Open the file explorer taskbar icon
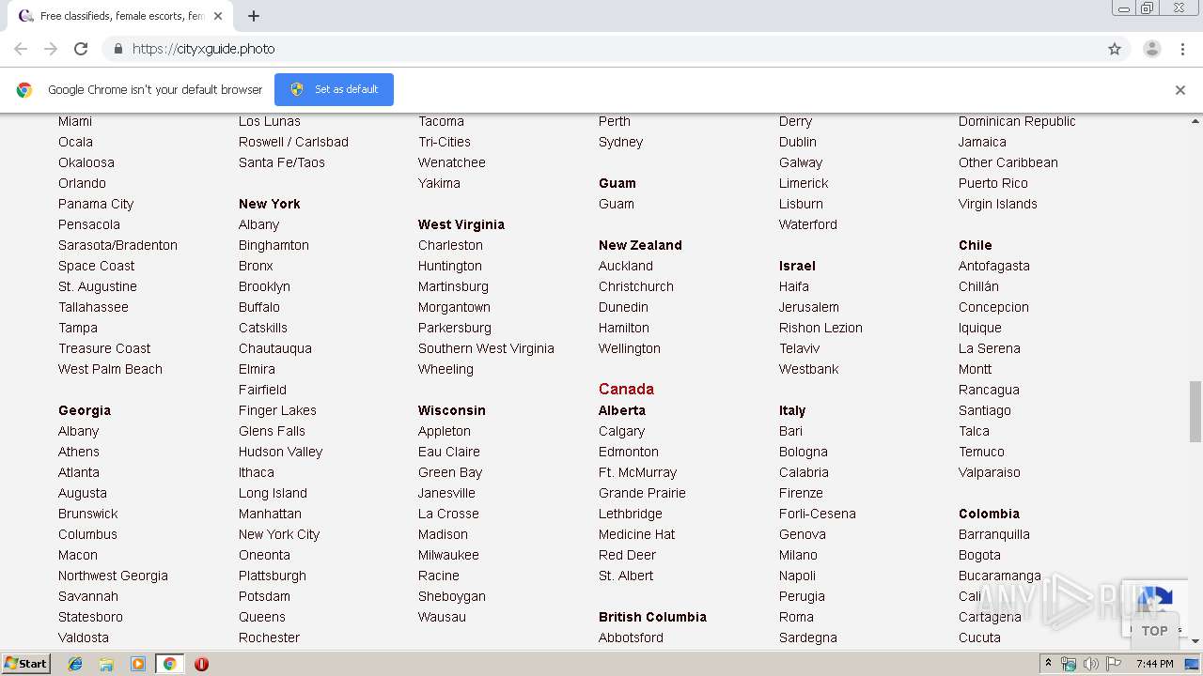 (x=106, y=664)
